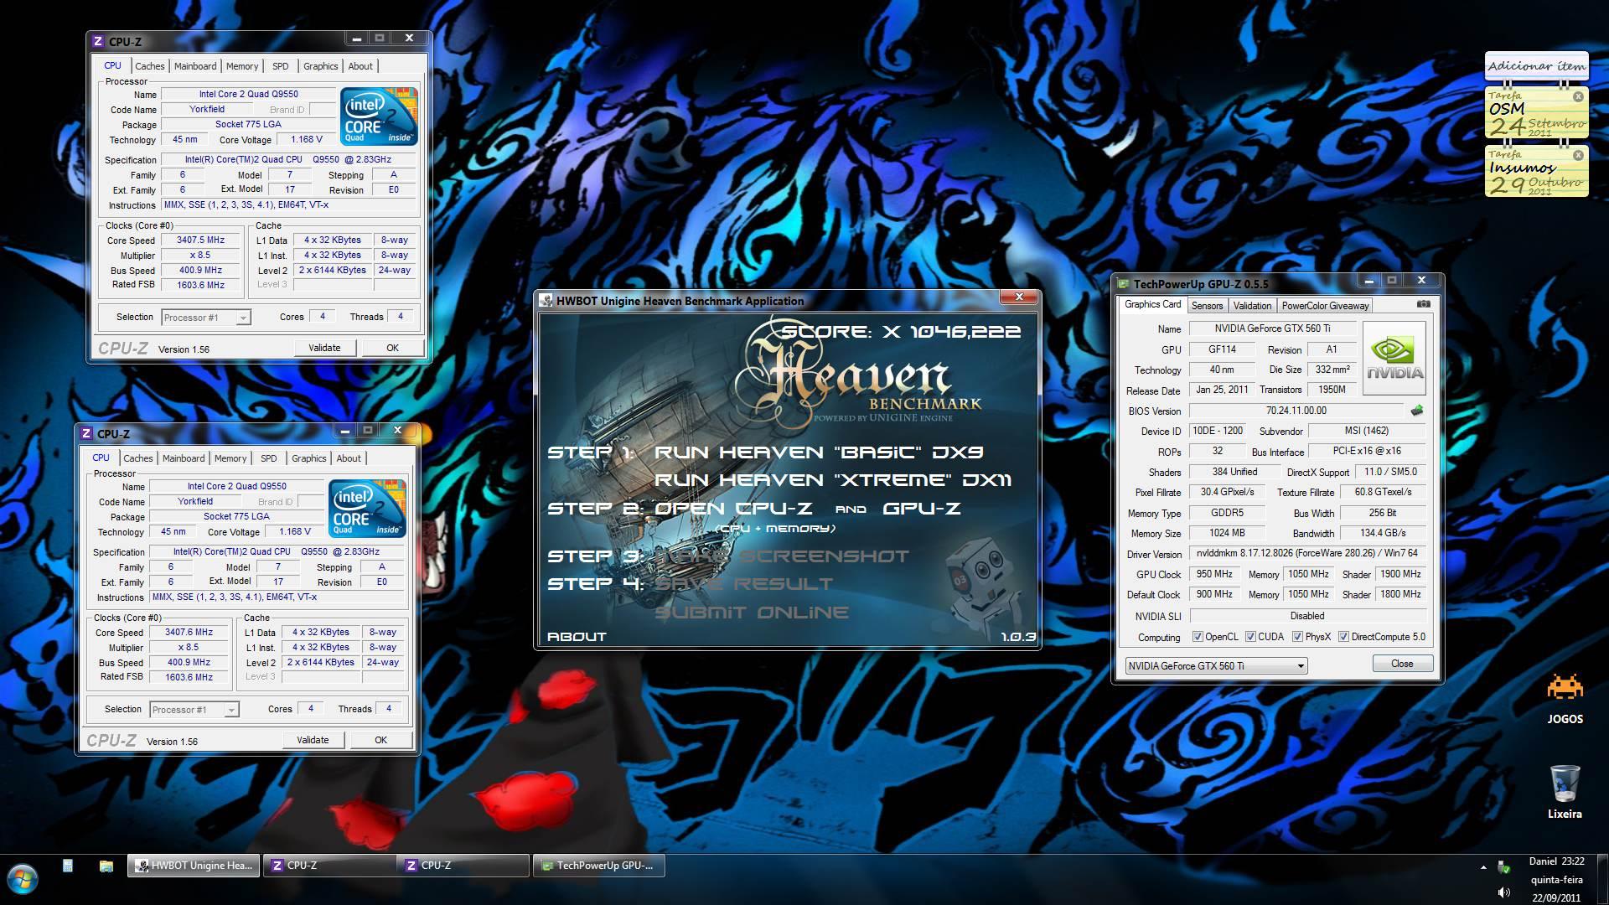Click Take Screenshot in Heaven step 3
1609x905 pixels.
tap(781, 556)
